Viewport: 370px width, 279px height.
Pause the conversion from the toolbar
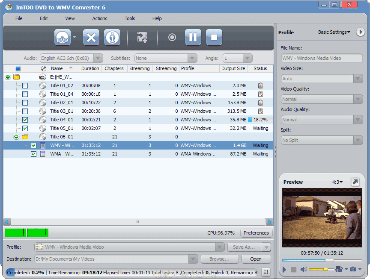pyautogui.click(x=193, y=37)
